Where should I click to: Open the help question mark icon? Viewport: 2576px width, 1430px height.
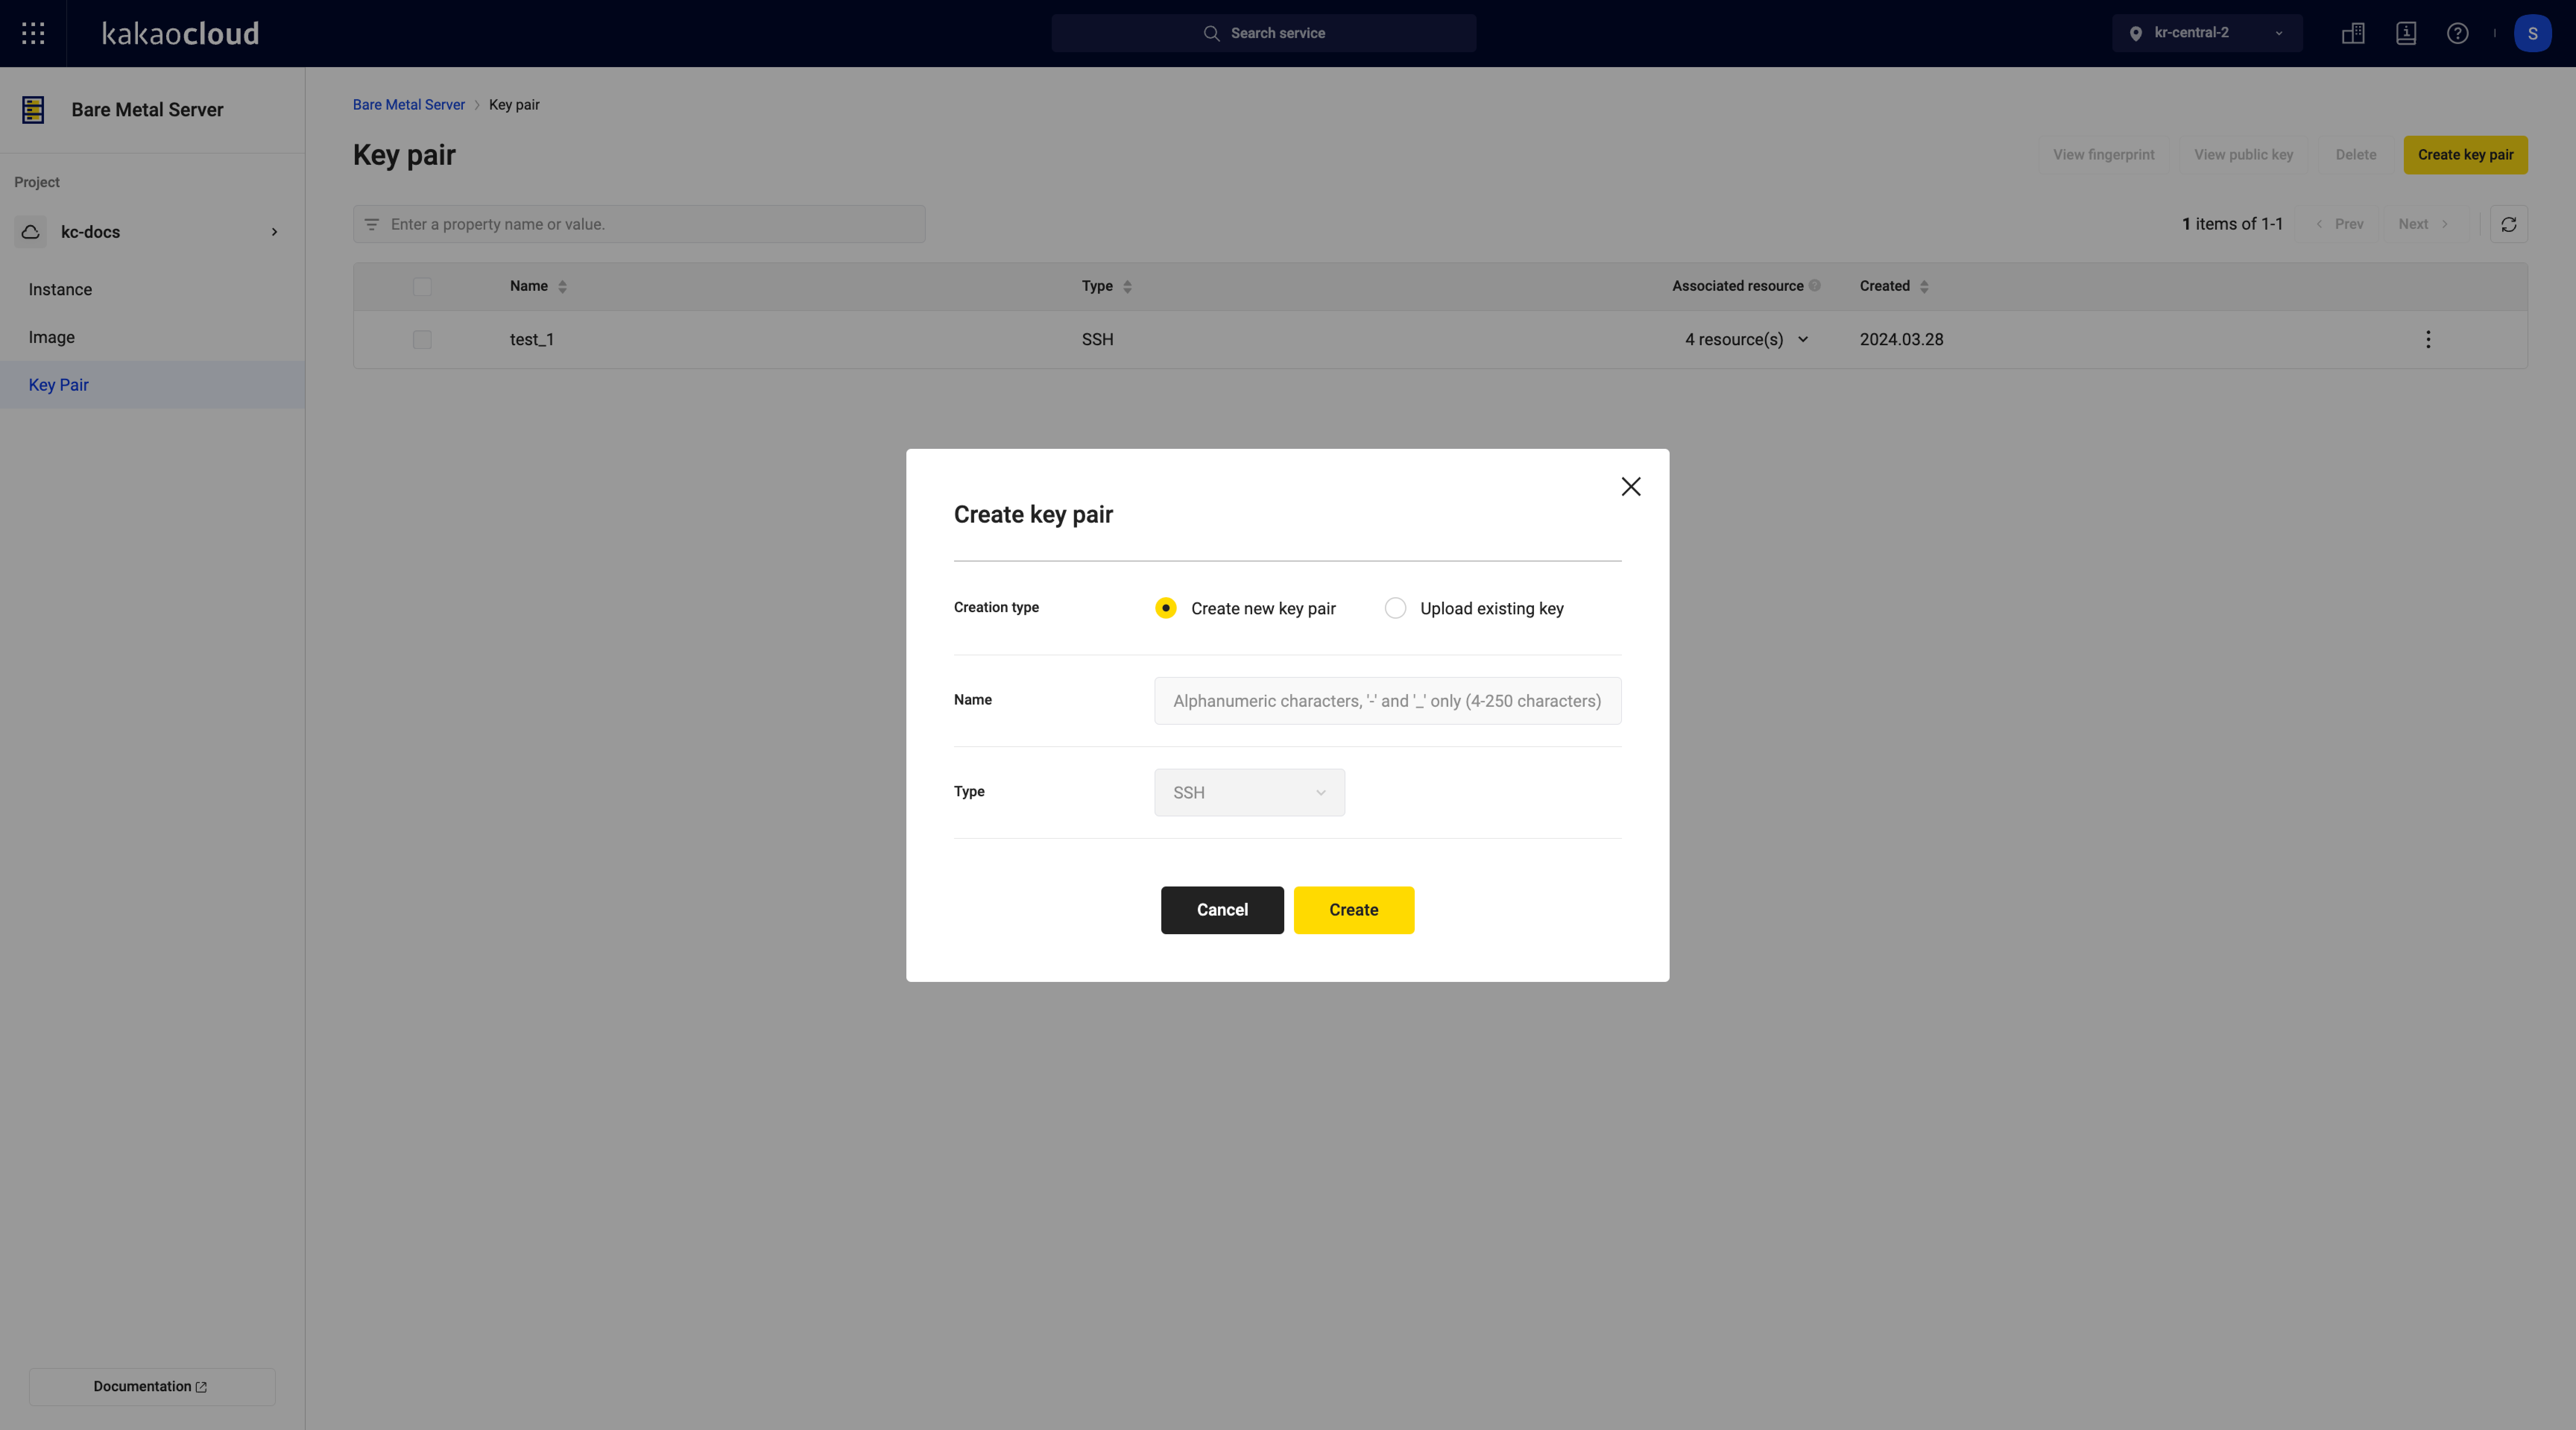2457,33
